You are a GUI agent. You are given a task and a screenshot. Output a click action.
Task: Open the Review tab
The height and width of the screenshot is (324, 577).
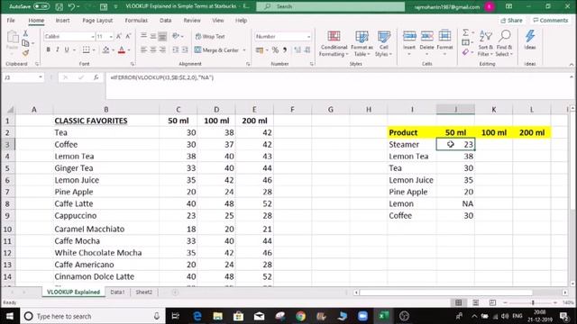(192, 21)
